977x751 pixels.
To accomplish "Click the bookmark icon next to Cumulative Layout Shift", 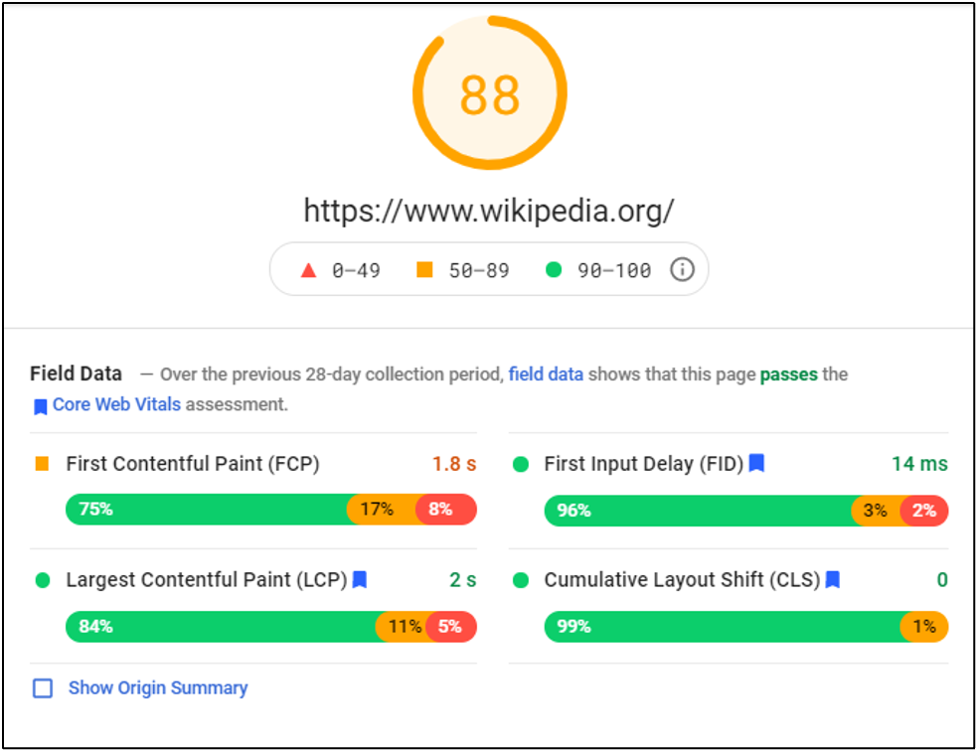I will [x=833, y=579].
